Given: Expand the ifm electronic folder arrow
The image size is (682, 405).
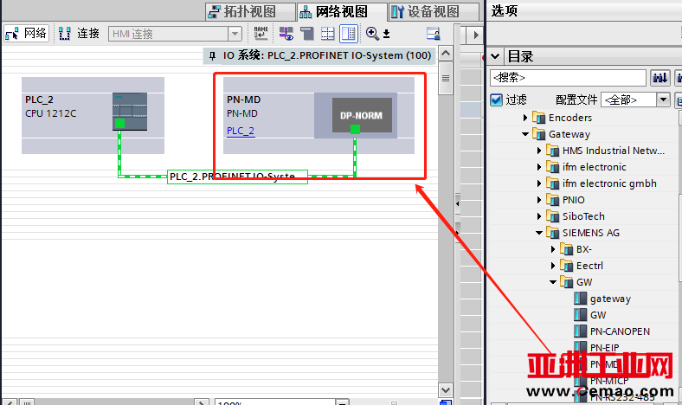Looking at the screenshot, I should tap(539, 167).
